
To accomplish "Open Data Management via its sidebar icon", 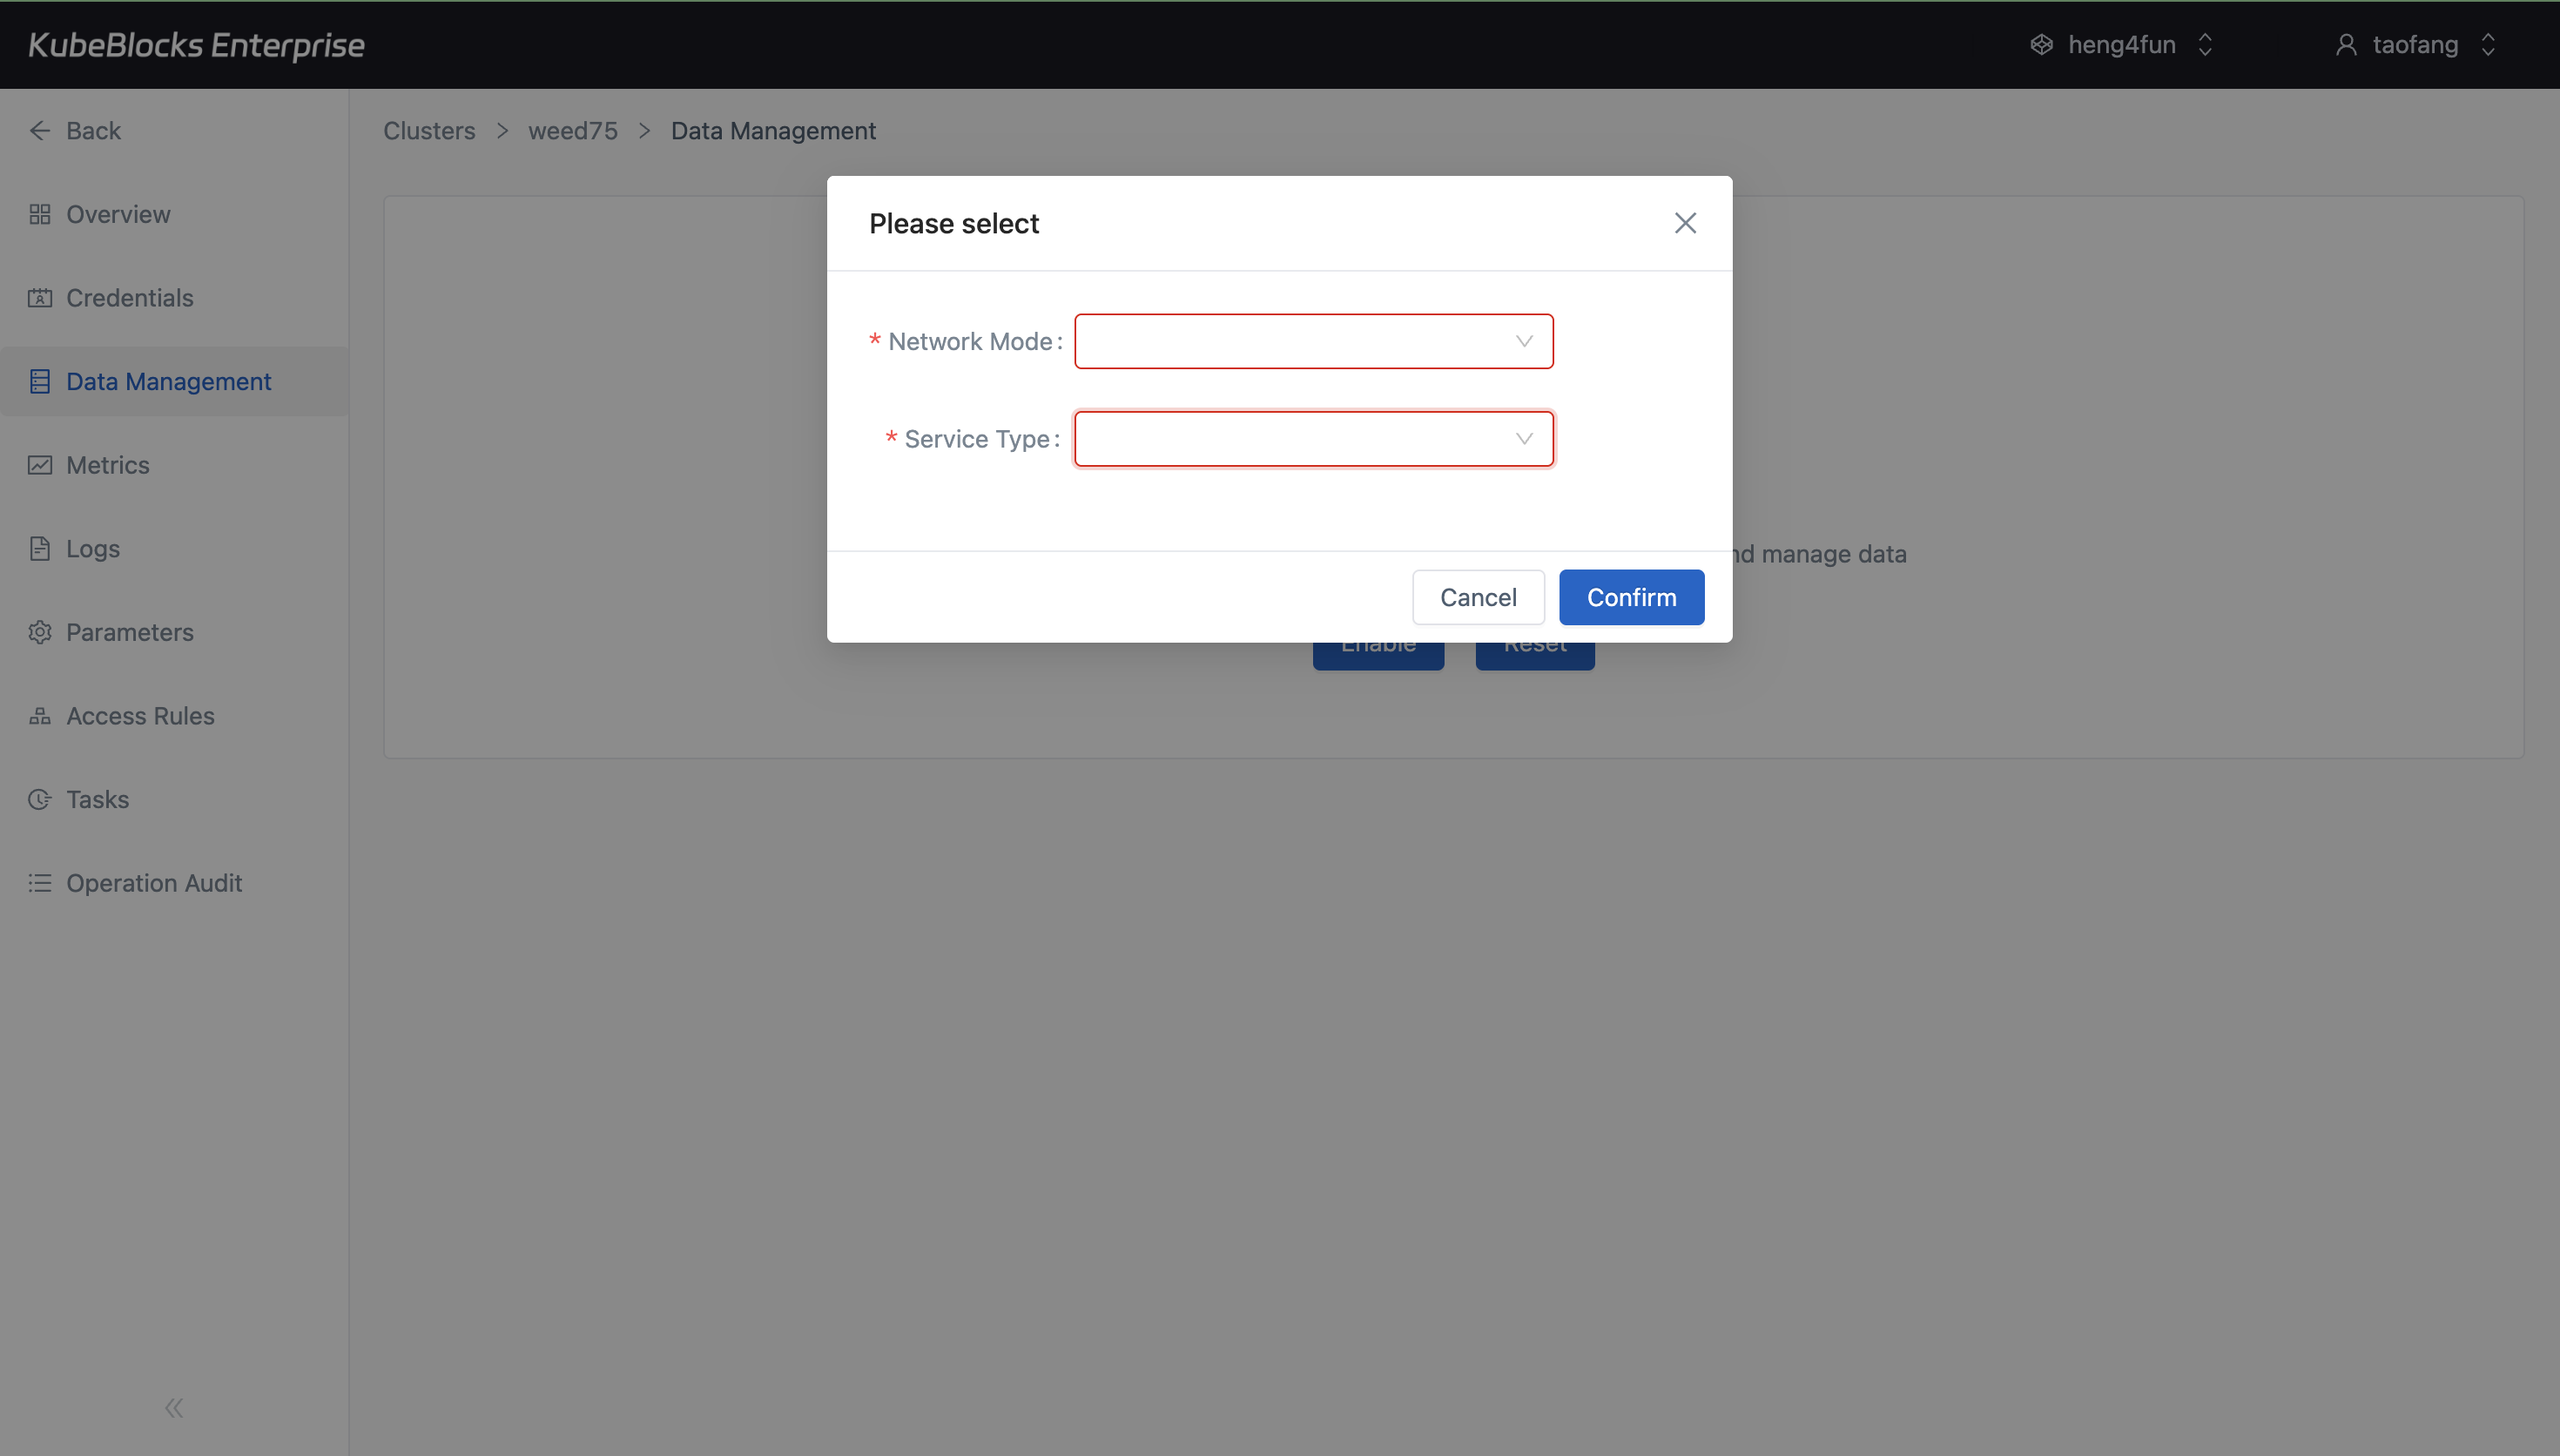I will click(x=39, y=381).
